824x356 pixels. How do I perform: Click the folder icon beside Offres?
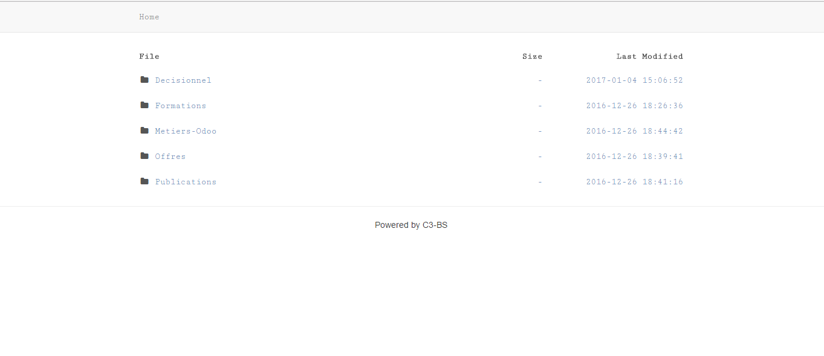[144, 156]
